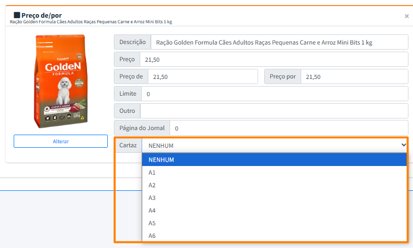Image resolution: width=413 pixels, height=248 pixels.
Task: Click the Cartaz field label
Action: coord(128,145)
